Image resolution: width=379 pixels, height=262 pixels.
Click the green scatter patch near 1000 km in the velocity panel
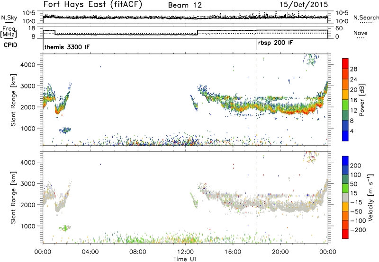point(65,228)
